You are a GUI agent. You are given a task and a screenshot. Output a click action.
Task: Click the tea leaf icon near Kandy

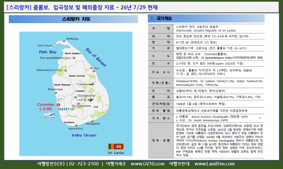pos(91,100)
